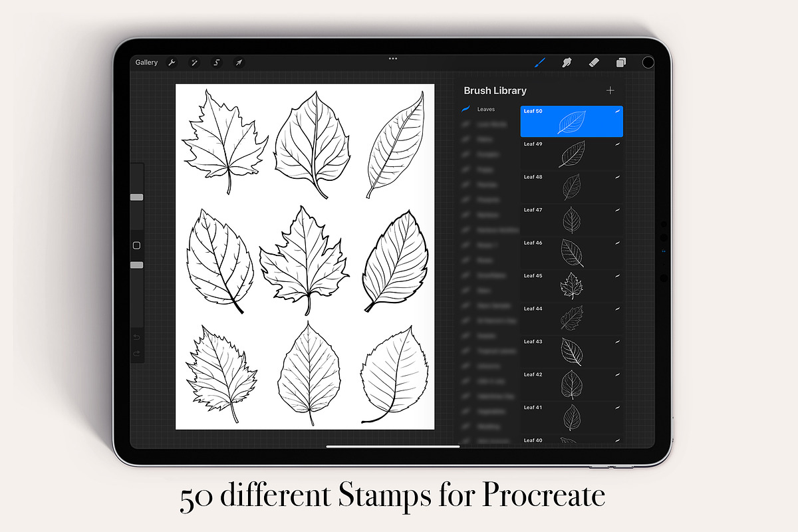Tap the Redo arrow in sidebar
Viewport: 798px width, 532px height.
click(x=136, y=354)
